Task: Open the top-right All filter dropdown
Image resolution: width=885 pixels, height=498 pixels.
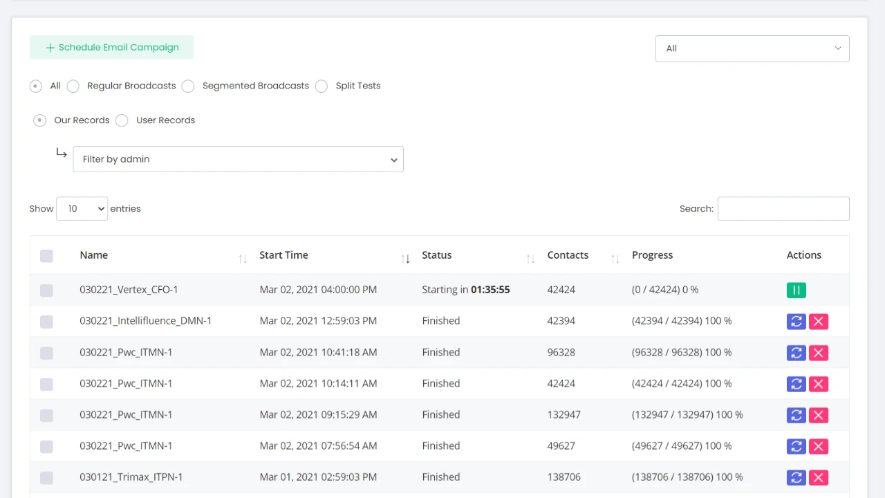Action: [x=752, y=48]
